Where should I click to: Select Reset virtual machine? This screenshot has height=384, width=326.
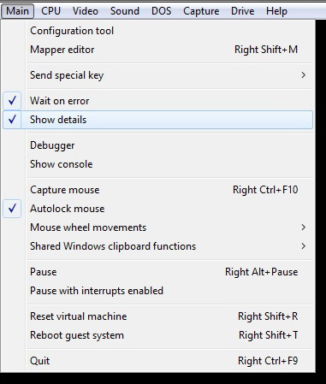(x=157, y=316)
